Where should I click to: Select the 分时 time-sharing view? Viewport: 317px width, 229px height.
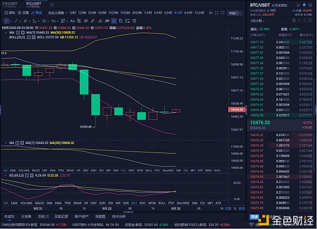[x=72, y=13]
